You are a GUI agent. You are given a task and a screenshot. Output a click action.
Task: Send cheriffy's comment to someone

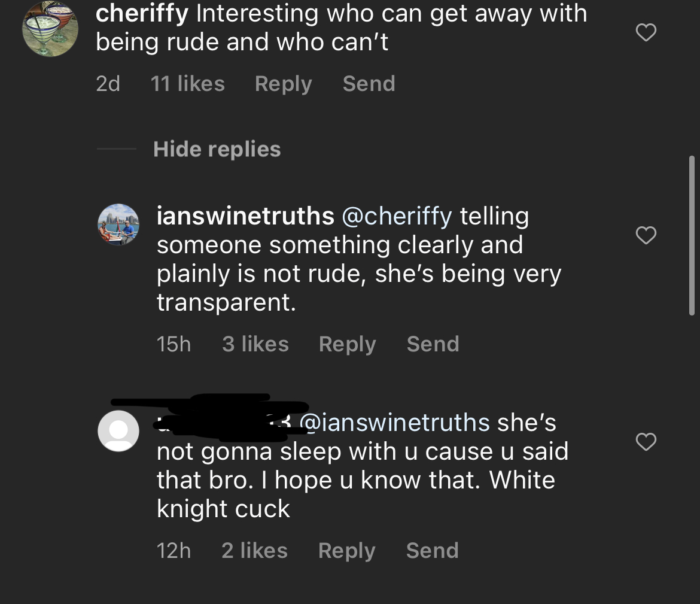tap(369, 84)
